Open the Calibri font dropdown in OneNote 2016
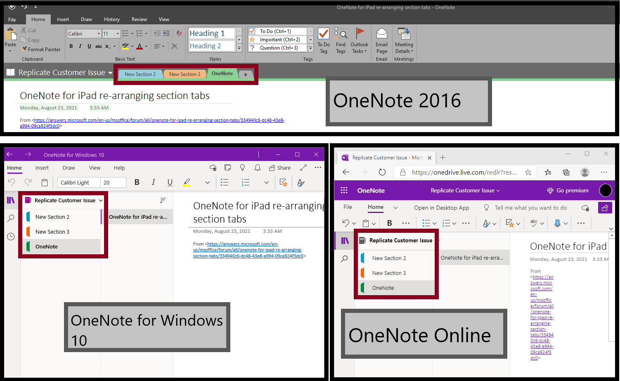Image resolution: width=620 pixels, height=381 pixels. [x=99, y=34]
